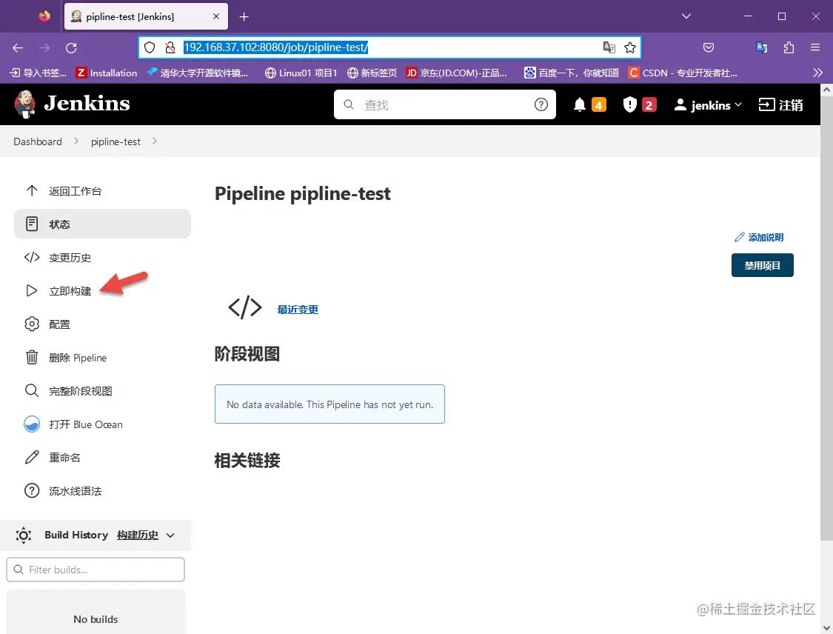Viewport: 833px width, 634px height.
Task: Expand the jenkins user dropdown
Action: click(708, 104)
